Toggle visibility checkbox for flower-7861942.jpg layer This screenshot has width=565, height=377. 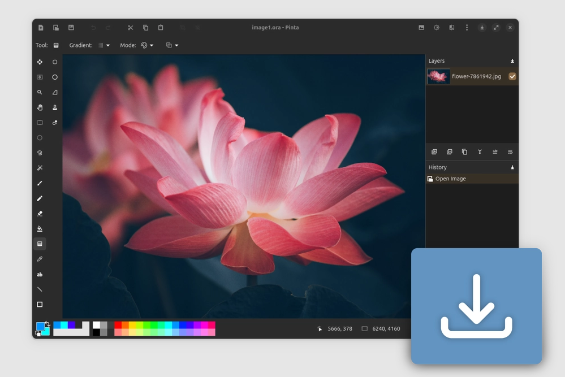(512, 76)
